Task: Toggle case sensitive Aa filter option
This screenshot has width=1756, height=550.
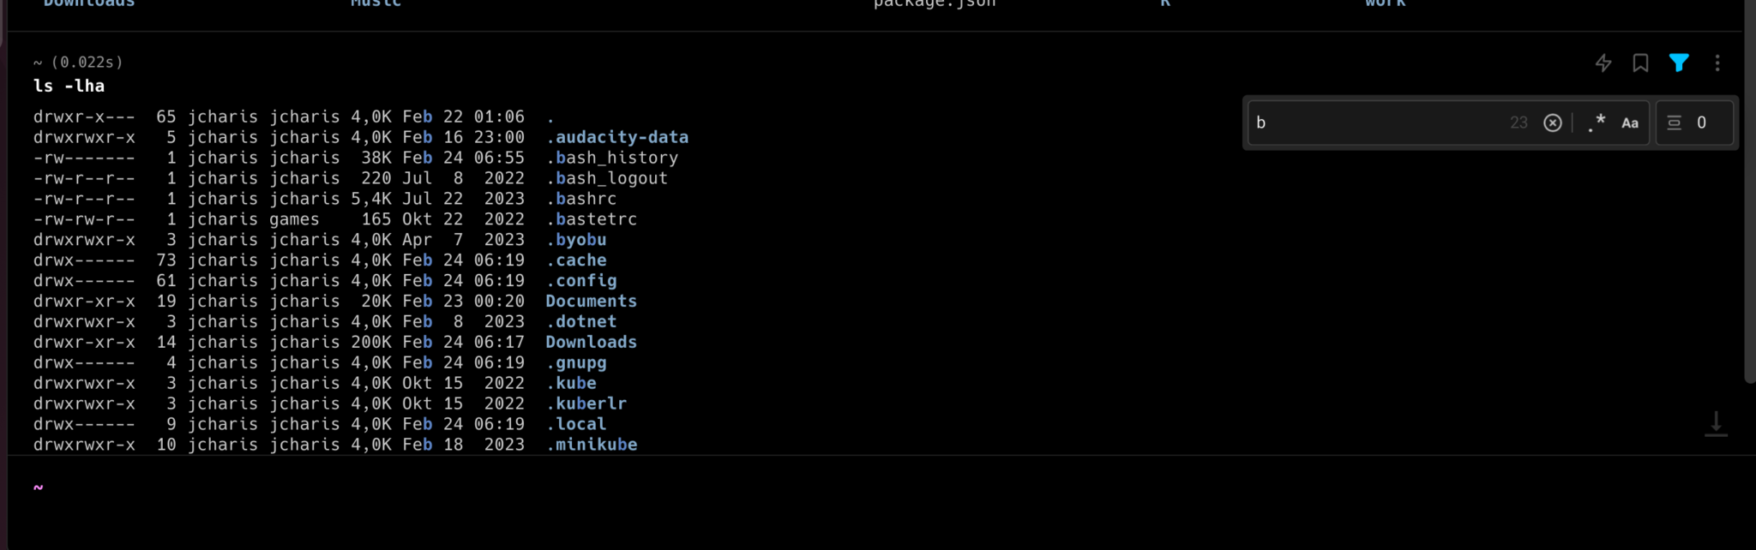Action: (x=1630, y=123)
